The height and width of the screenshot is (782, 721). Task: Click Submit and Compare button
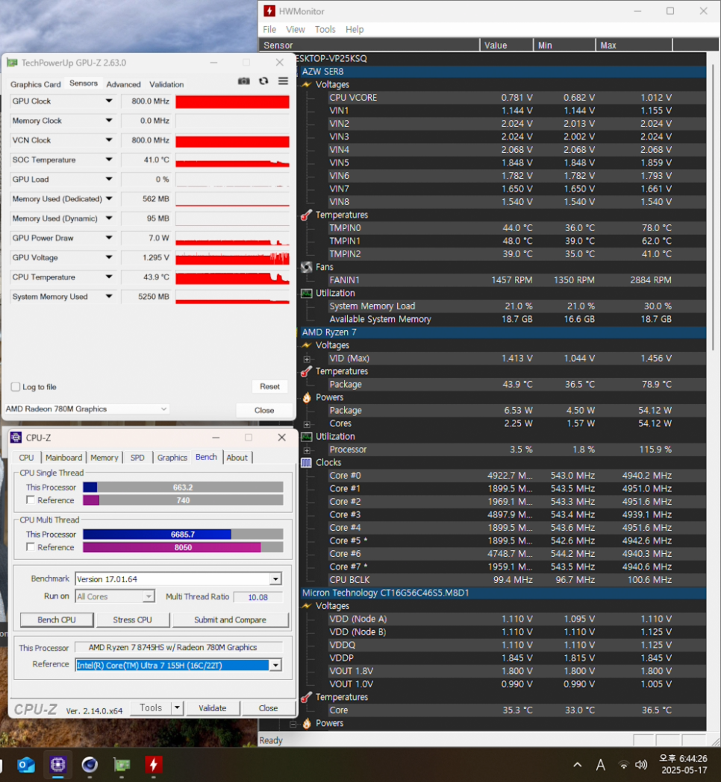pyautogui.click(x=230, y=619)
